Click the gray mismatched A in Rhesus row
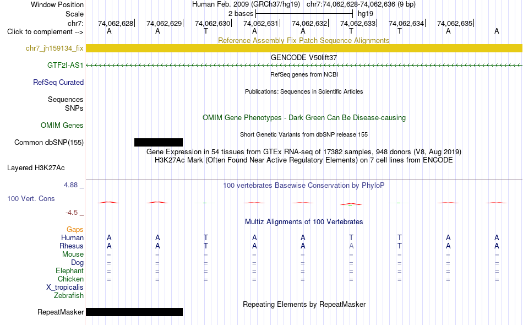 tap(351, 246)
